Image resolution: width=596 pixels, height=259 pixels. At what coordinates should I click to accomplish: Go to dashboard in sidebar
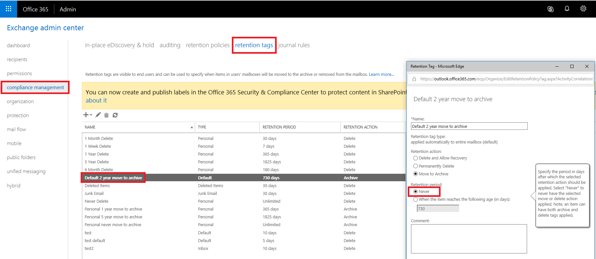(x=18, y=46)
